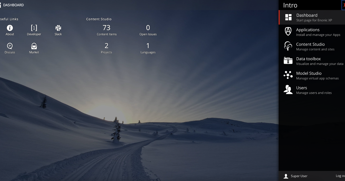Click 'Manage virtual app schemas' text
This screenshot has height=181, width=345.
[x=317, y=78]
